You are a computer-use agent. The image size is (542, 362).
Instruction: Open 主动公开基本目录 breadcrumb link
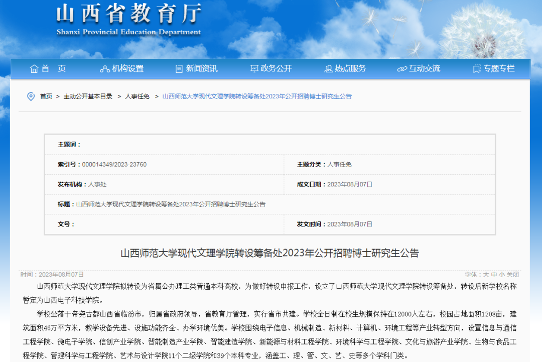pos(88,96)
